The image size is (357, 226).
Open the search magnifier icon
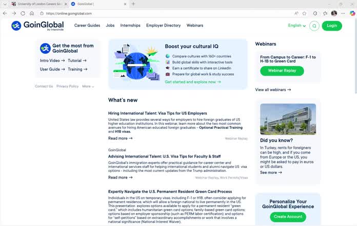coord(314,26)
